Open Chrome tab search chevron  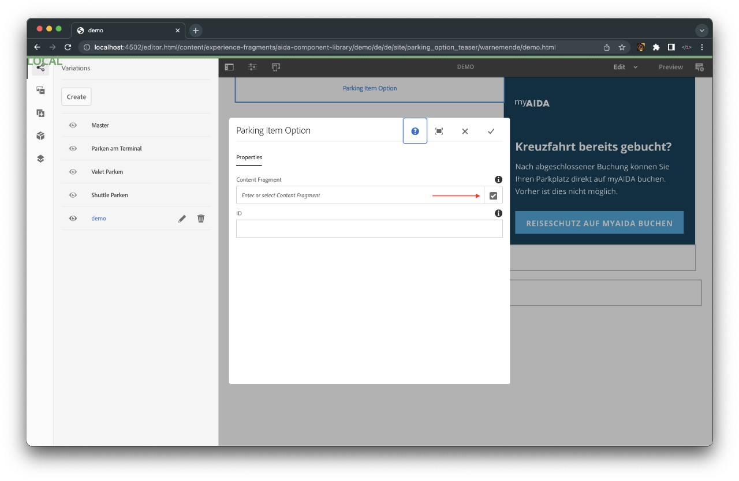point(702,30)
